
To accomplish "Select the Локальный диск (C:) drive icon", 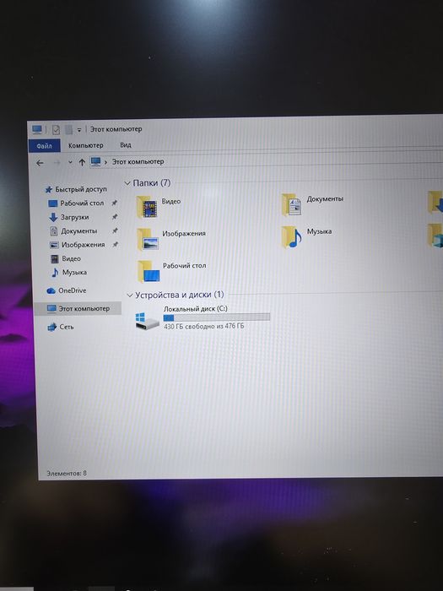I will [x=148, y=321].
